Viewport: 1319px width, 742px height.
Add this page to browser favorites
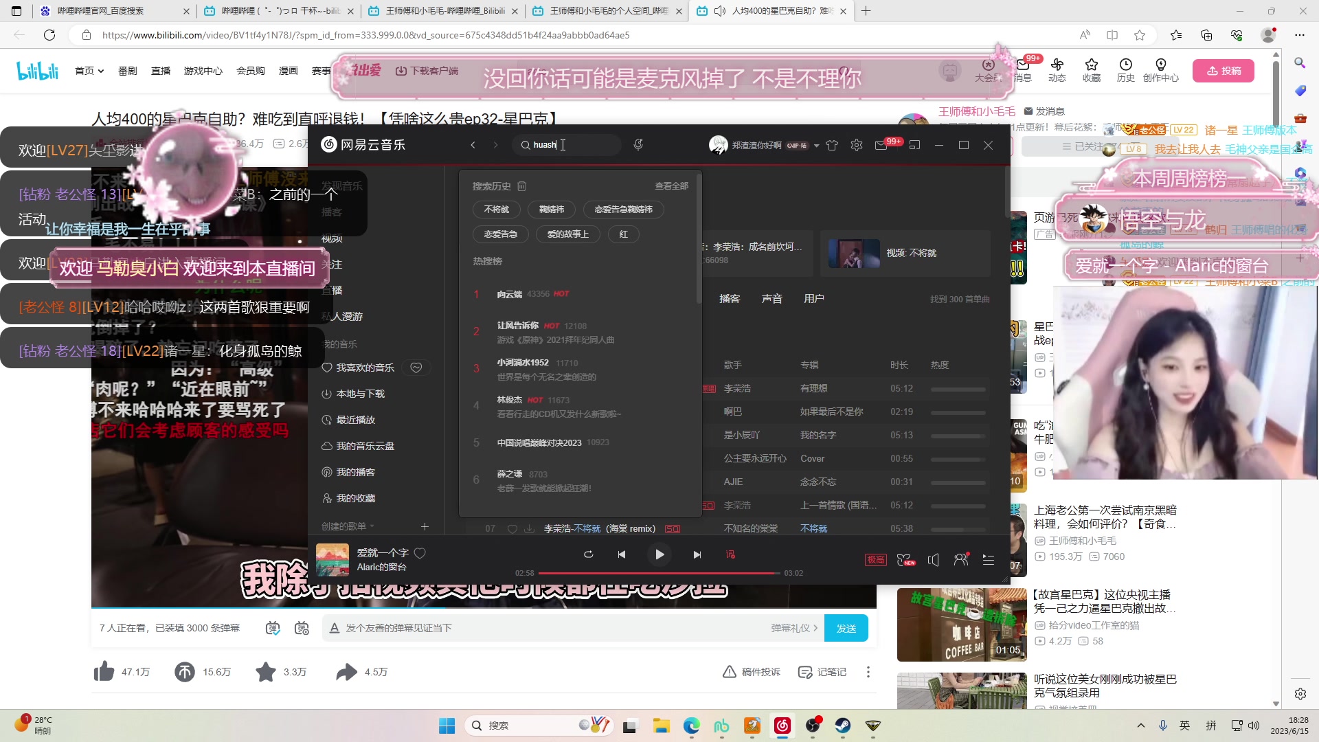(x=1140, y=35)
